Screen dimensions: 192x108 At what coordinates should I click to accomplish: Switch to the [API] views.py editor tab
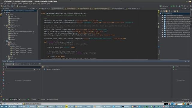coord(118,9)
